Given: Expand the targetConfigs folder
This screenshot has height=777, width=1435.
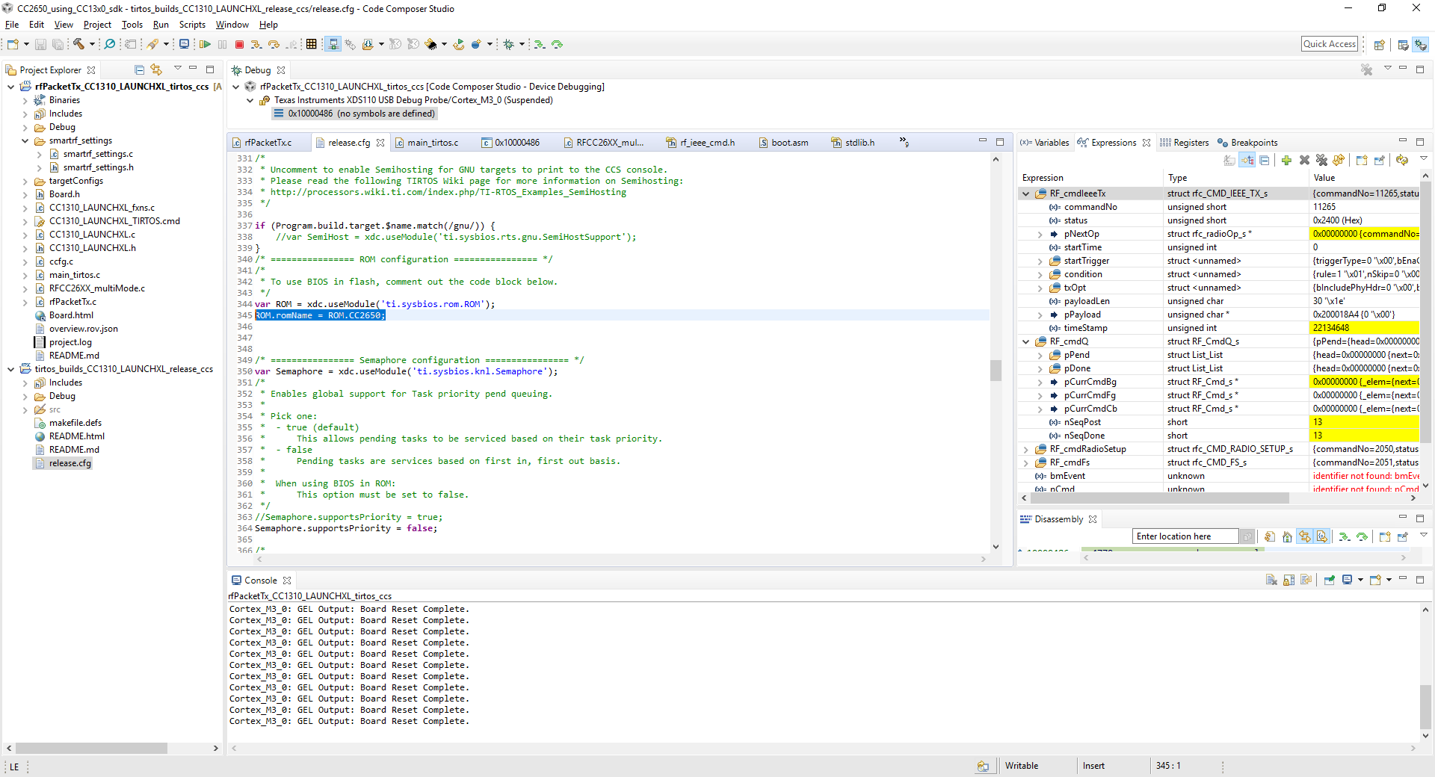Looking at the screenshot, I should [25, 181].
